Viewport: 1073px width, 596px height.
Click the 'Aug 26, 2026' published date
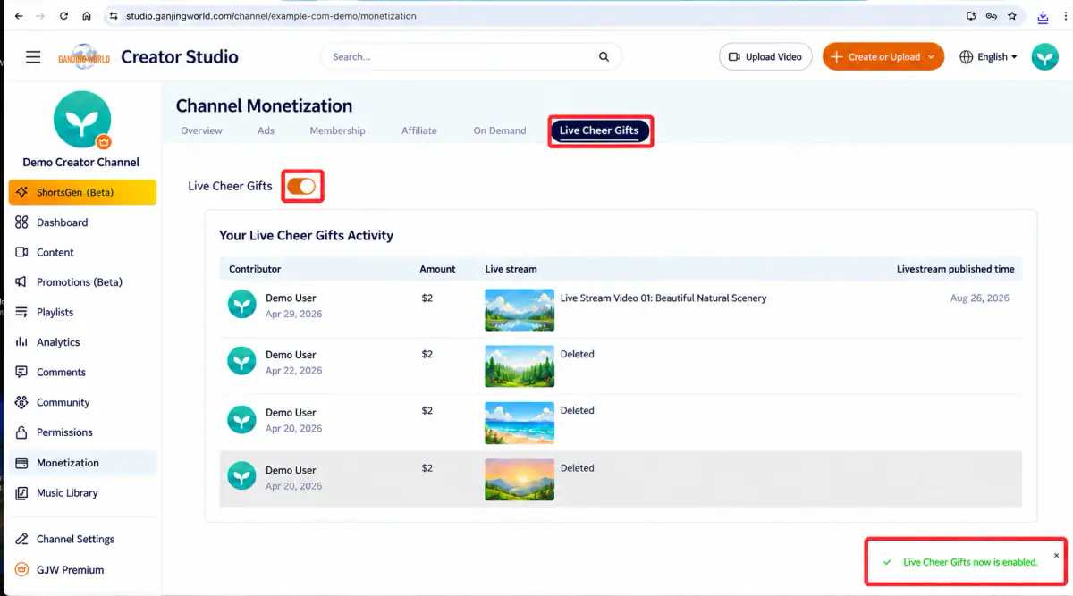point(980,298)
